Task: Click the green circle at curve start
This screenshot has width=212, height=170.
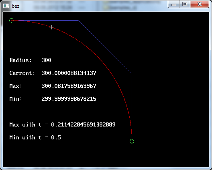Action: 12,21
